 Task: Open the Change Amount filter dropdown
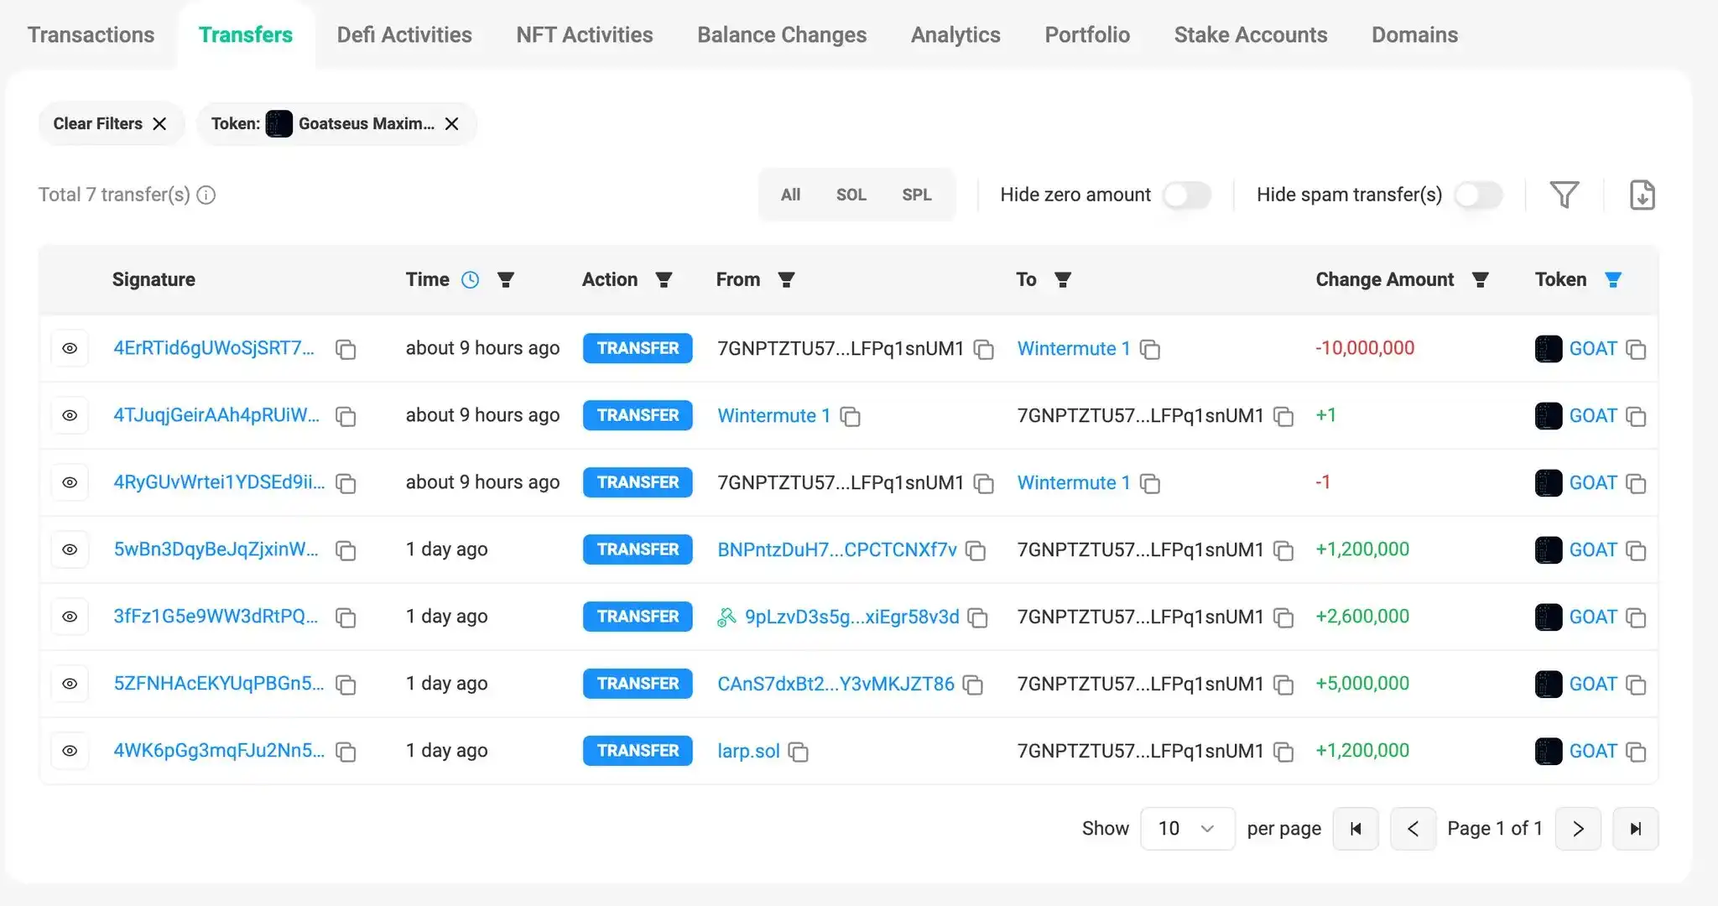click(1480, 280)
